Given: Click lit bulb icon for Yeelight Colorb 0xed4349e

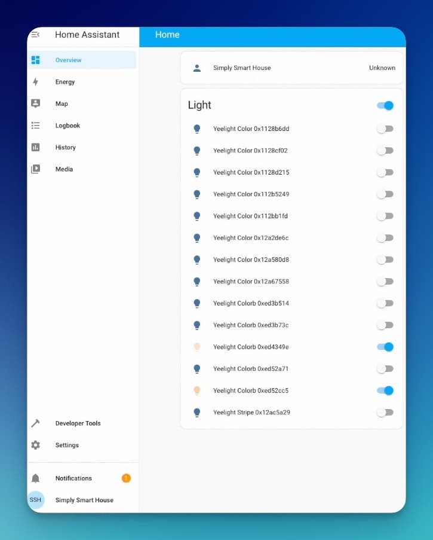Looking at the screenshot, I should tap(197, 347).
